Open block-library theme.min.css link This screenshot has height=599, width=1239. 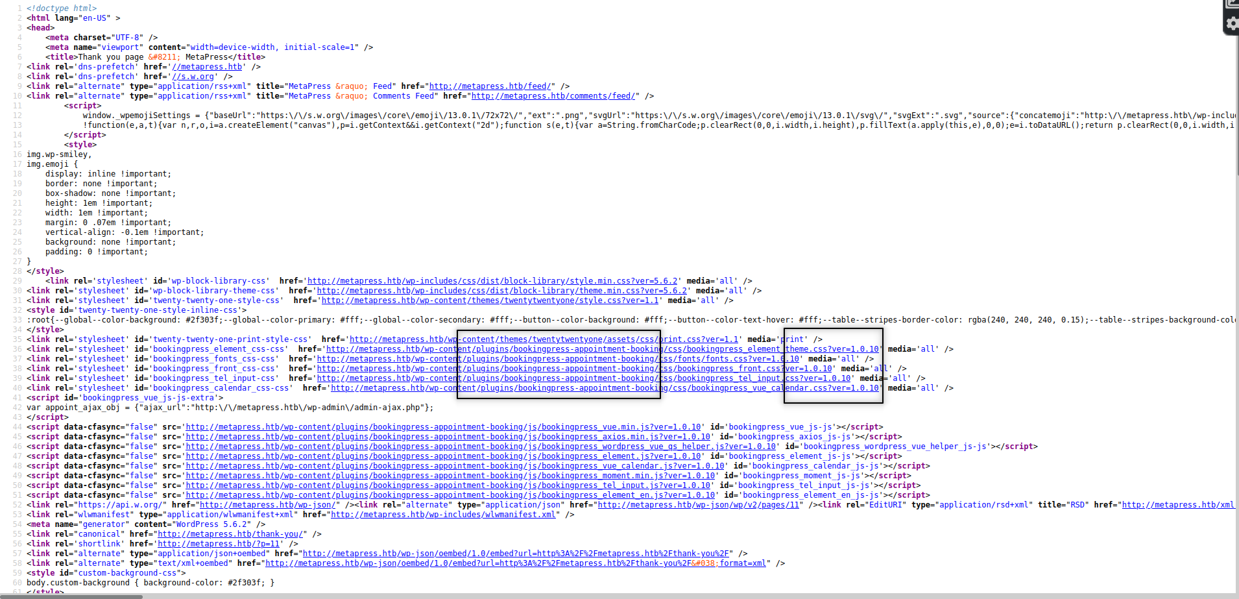point(501,291)
